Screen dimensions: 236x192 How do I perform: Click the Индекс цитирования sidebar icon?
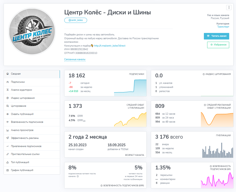click(8, 98)
